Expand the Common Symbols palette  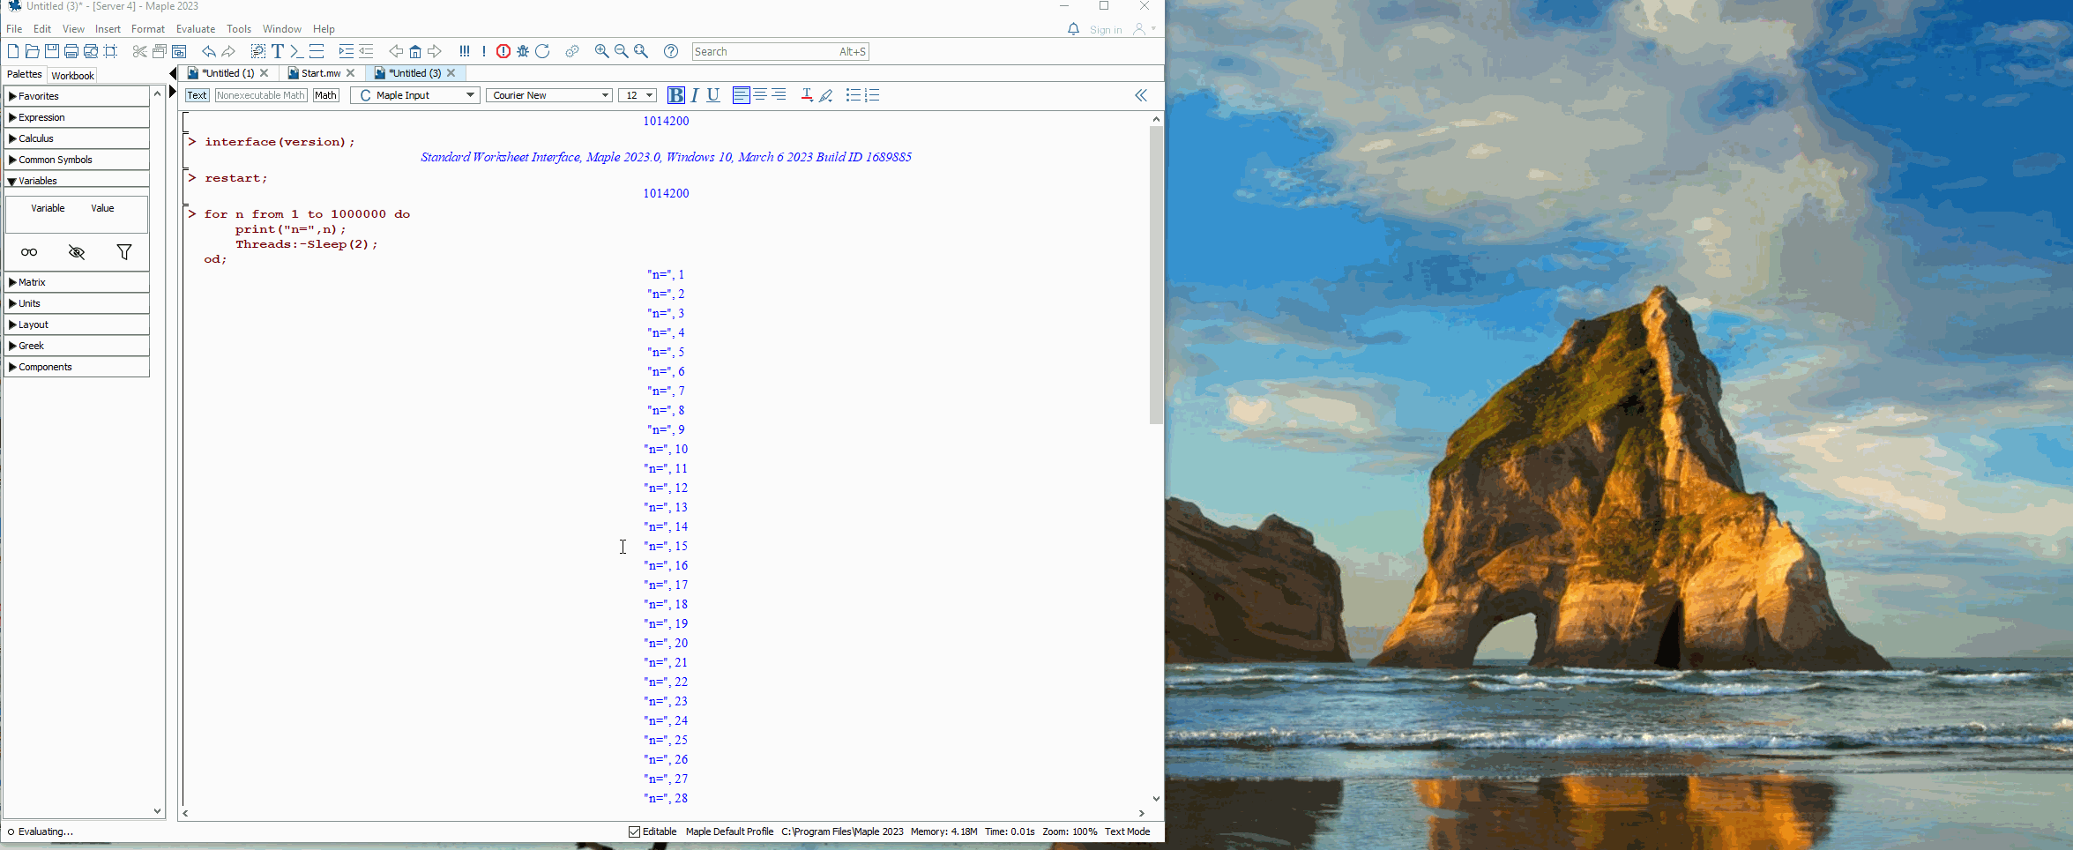(x=77, y=160)
